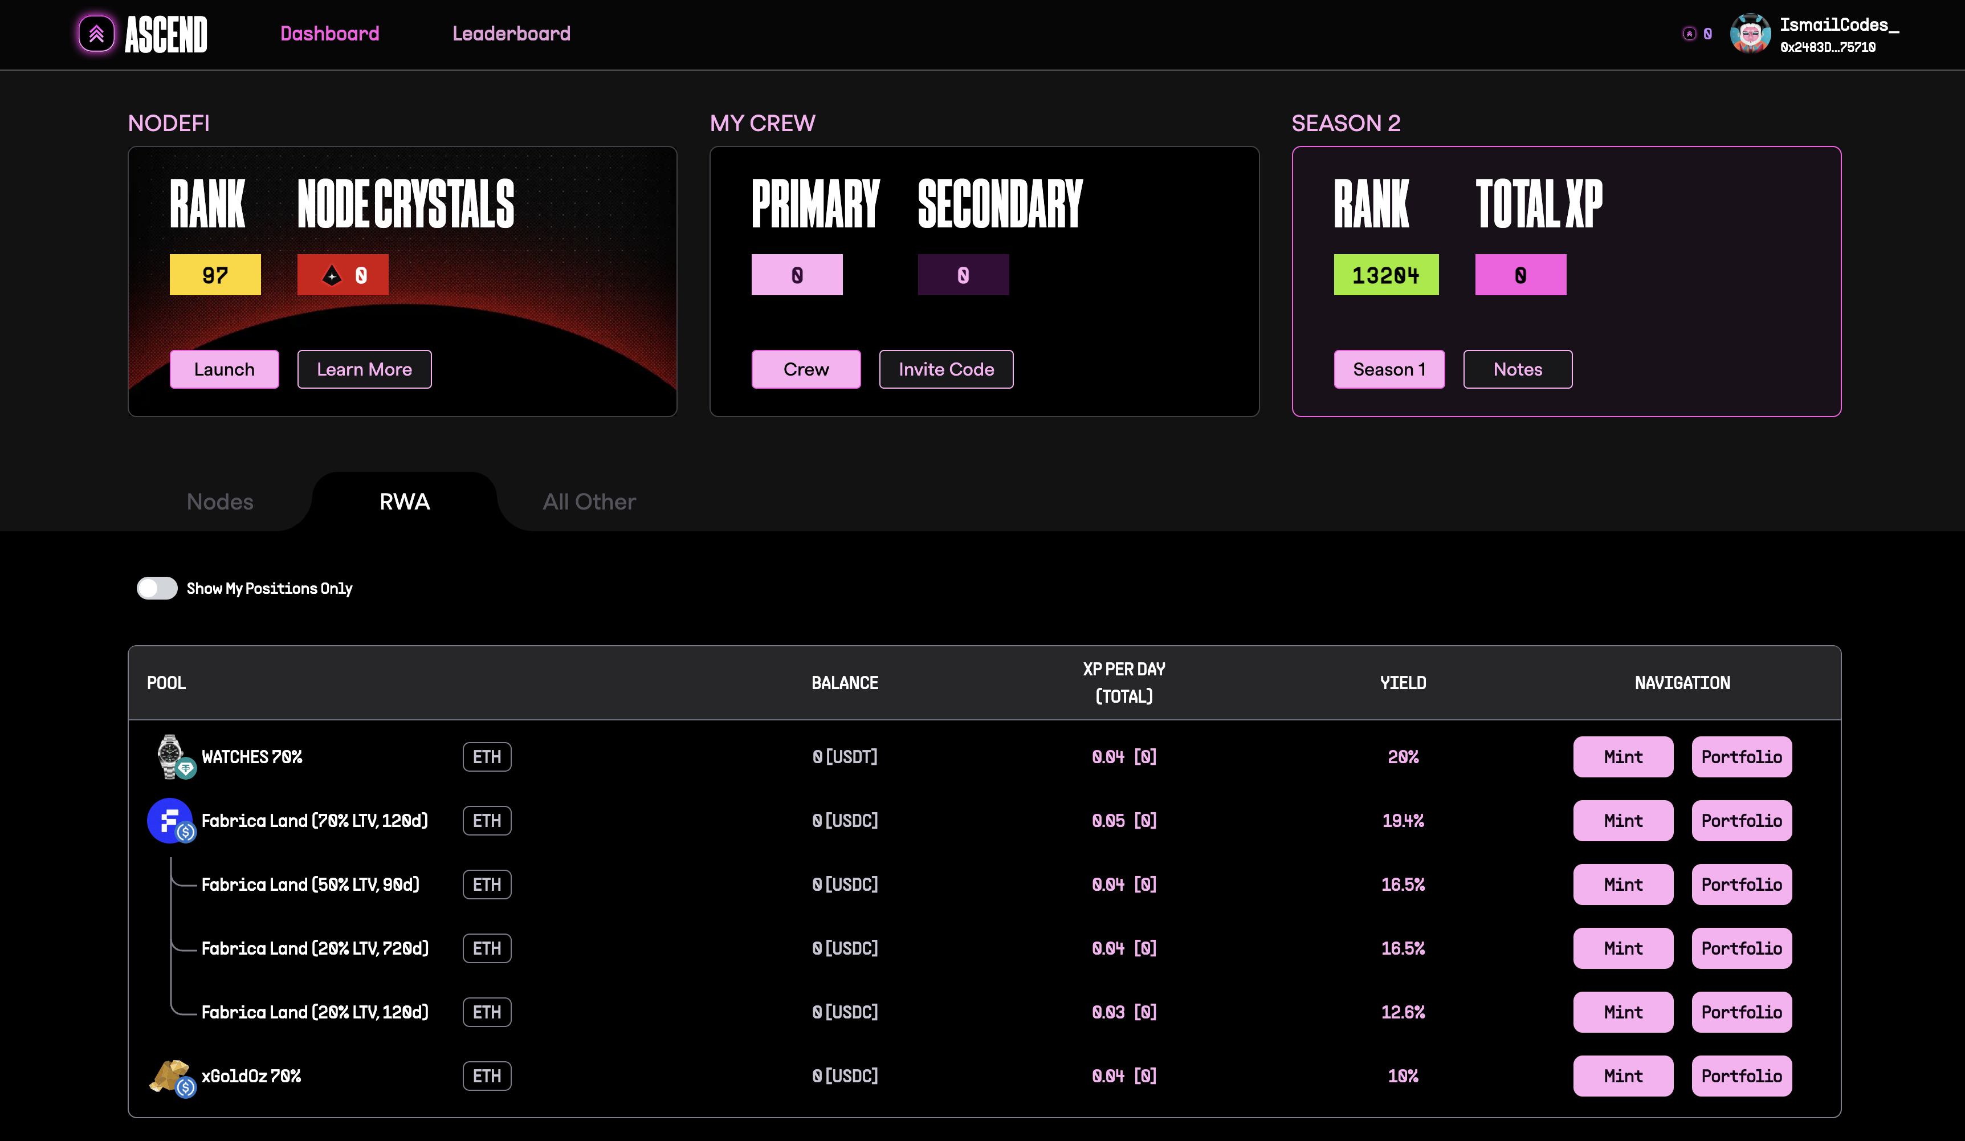Screen dimensions: 1965x1141
Task: Click the Ascend logo icon
Action: 96,34
